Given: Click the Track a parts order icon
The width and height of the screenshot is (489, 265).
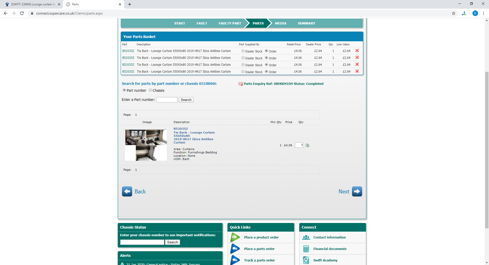Looking at the screenshot, I should [x=235, y=260].
